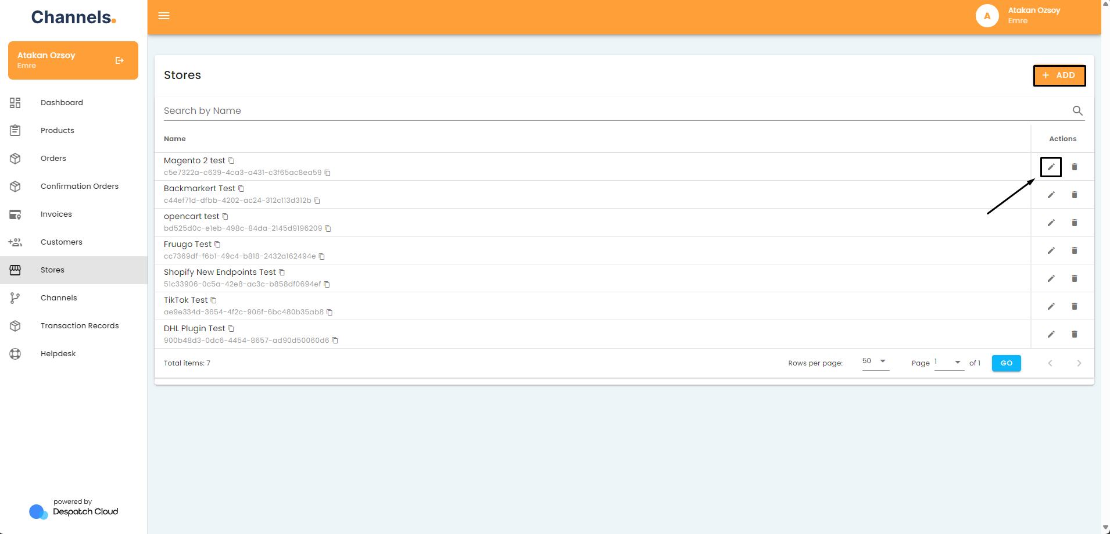Copy the Magento 2 test store name
This screenshot has height=534, width=1110.
231,161
